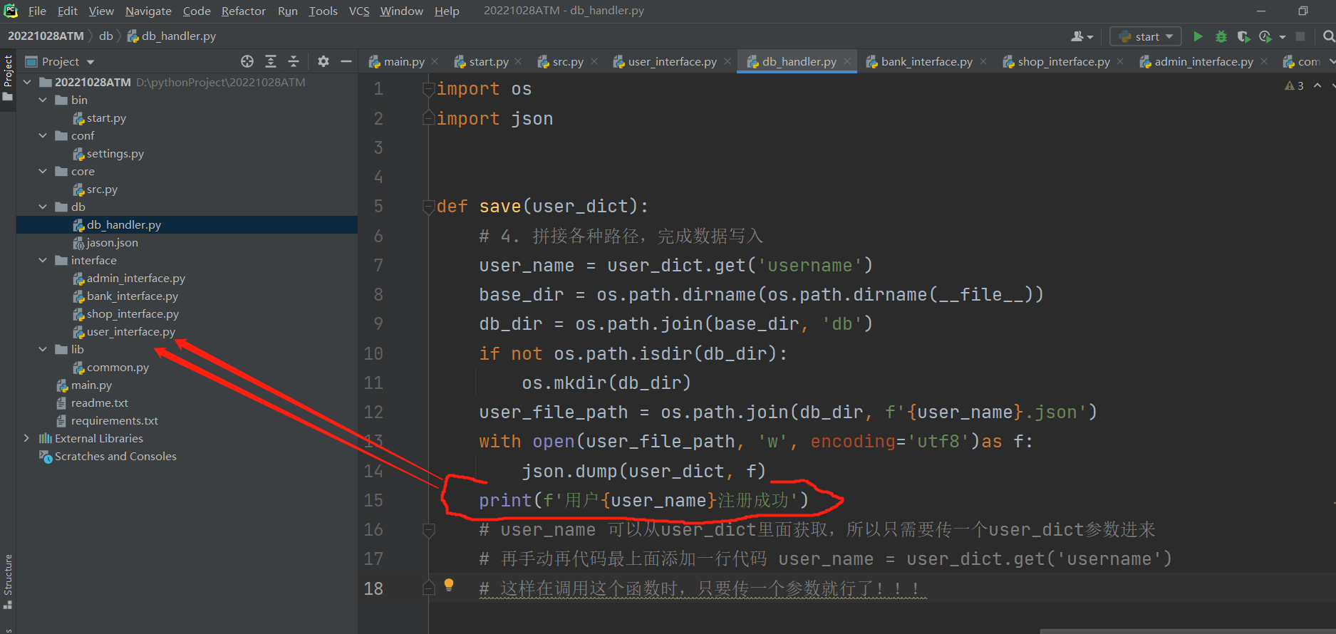Switch to the user_interface.py tab
This screenshot has width=1336, height=634.
point(672,61)
